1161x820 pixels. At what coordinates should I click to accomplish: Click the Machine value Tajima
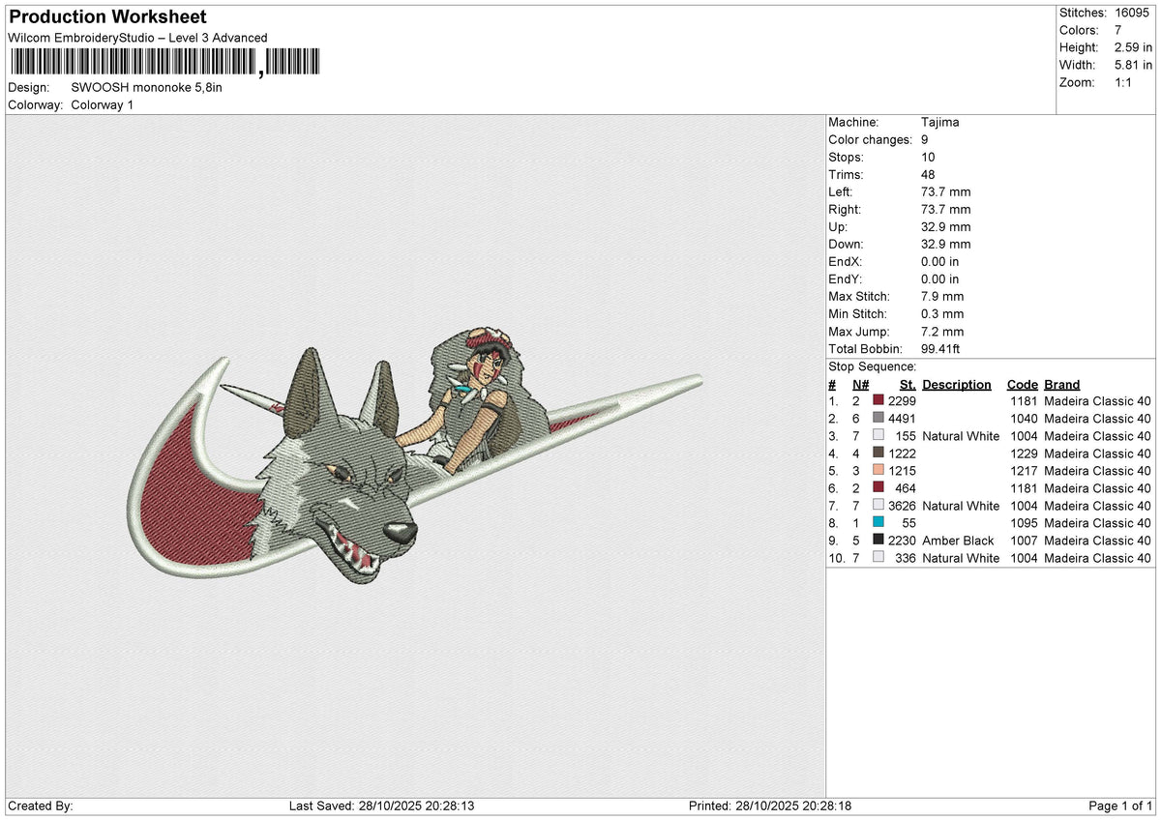[940, 123]
